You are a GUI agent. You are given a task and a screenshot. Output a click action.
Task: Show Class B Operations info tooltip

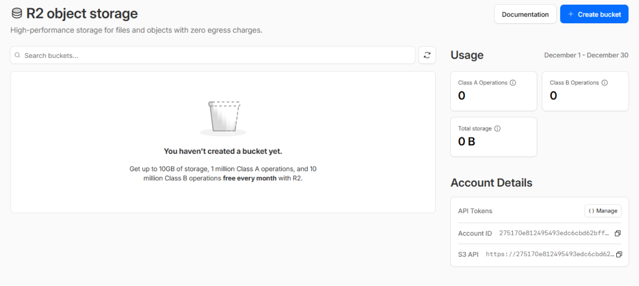coord(605,82)
